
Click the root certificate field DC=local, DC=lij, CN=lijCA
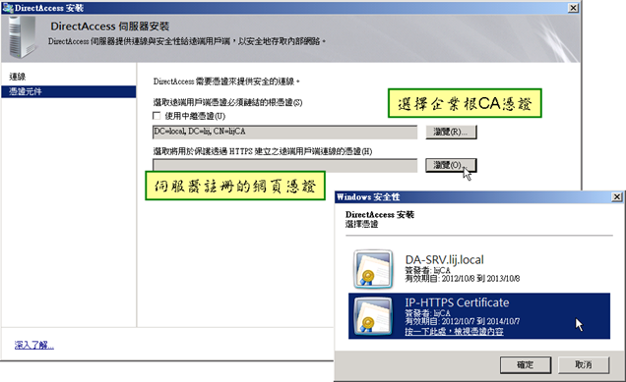pos(284,132)
